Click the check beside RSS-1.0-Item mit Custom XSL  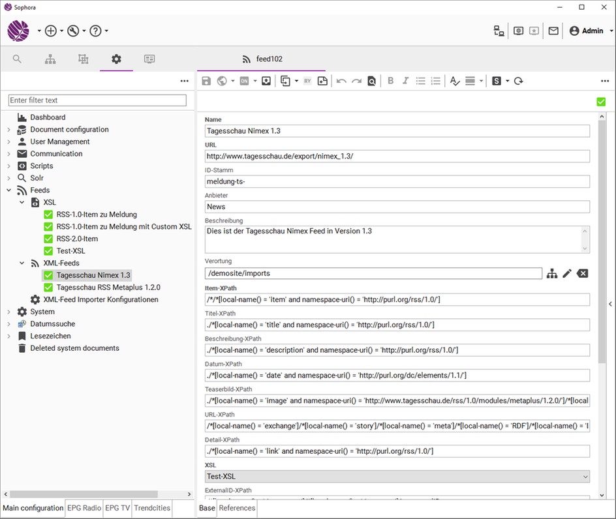click(48, 227)
